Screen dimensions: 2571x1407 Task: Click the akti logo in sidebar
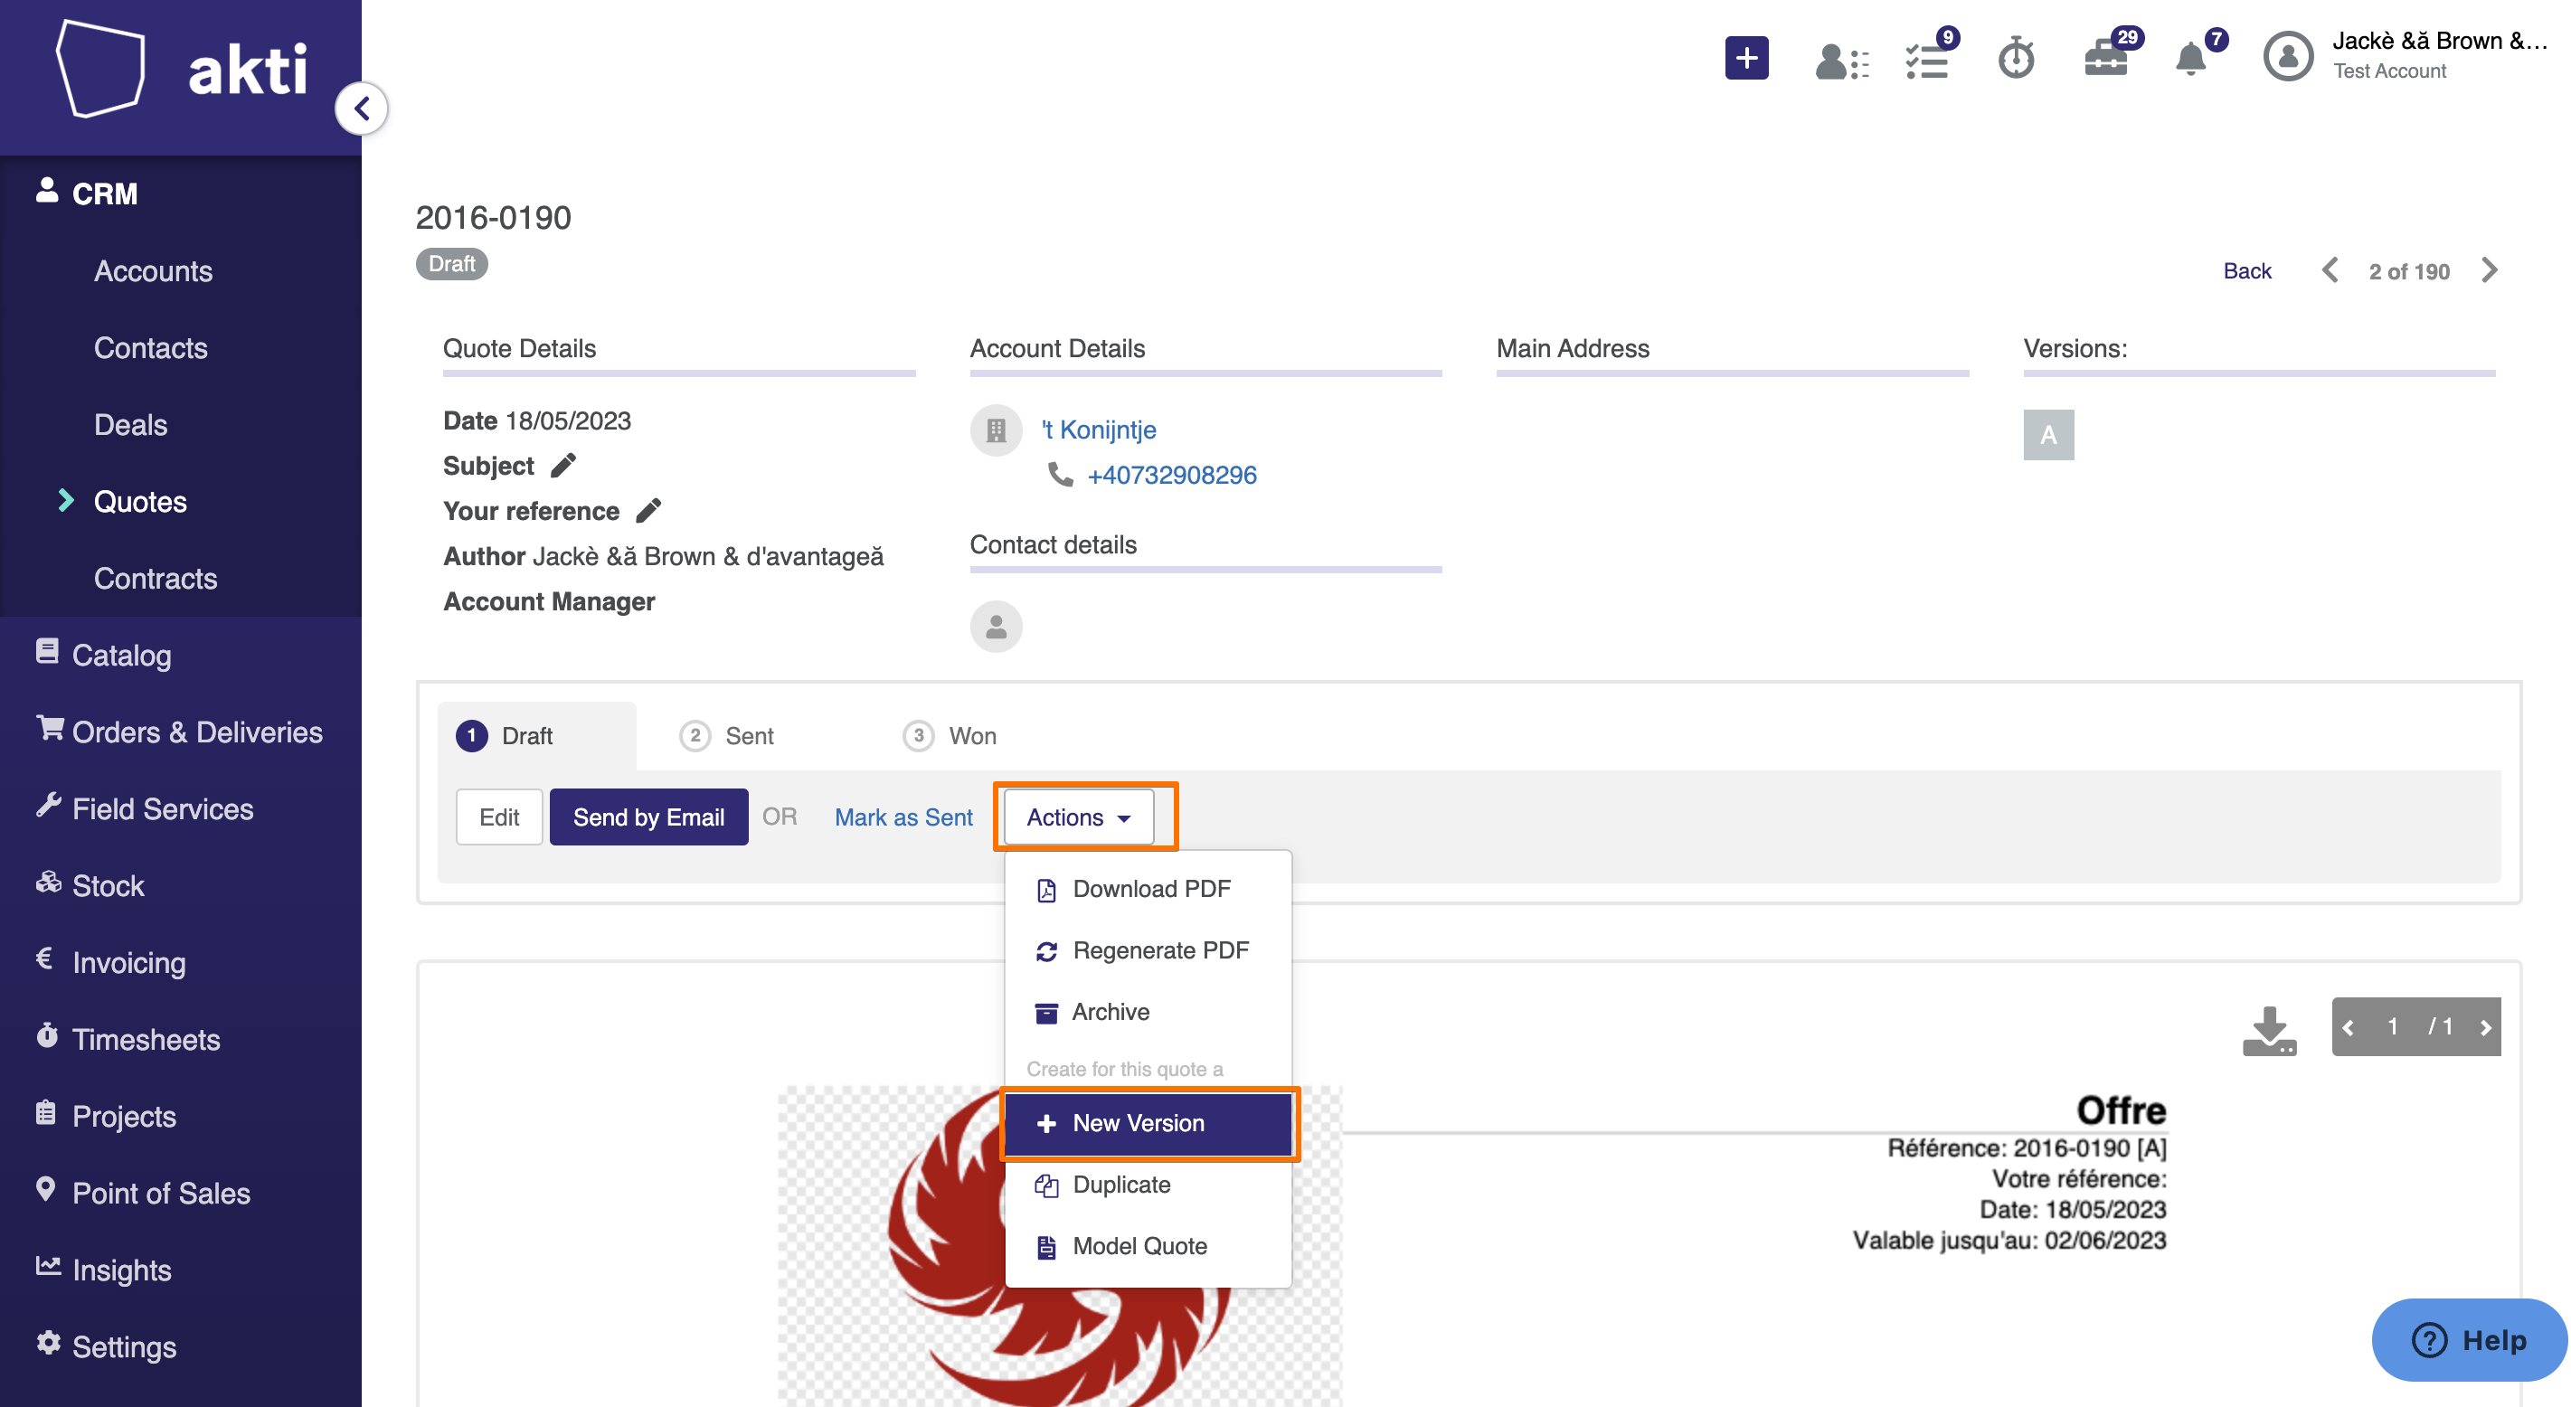(x=182, y=68)
